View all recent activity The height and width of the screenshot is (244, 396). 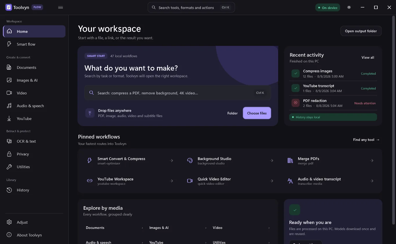coord(368,58)
